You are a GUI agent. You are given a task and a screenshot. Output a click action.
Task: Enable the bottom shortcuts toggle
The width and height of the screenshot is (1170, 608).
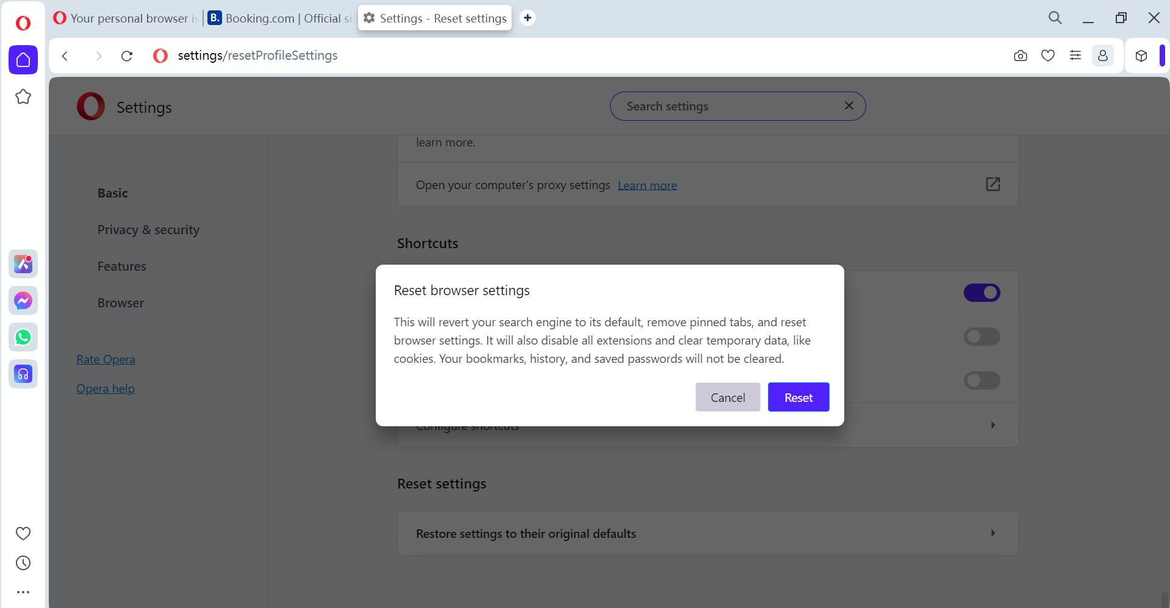(982, 381)
